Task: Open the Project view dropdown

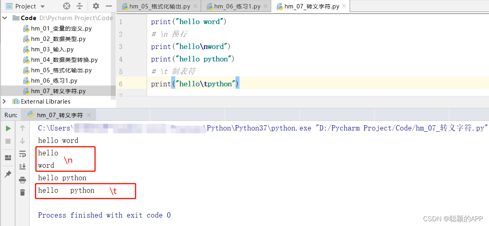Action: 43,6
